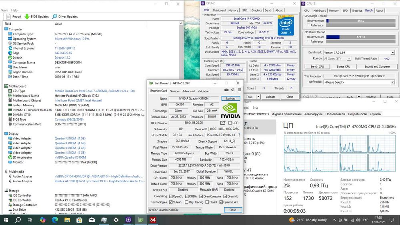Viewport: 400px width, 225px height.
Task: Toggle the OpenCL checkbox
Action: 171,196
